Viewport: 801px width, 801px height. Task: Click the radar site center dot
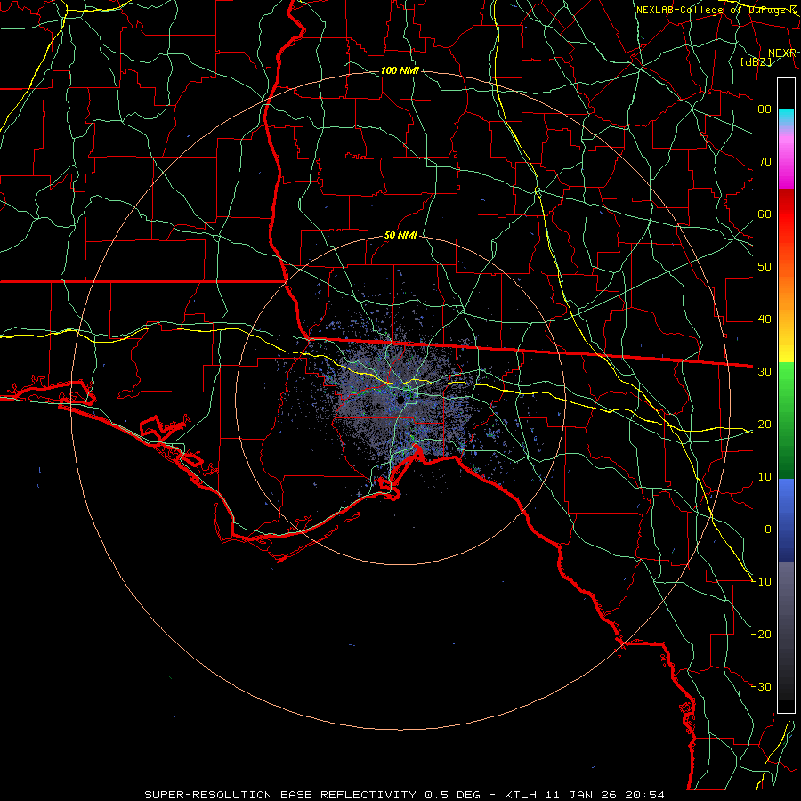pos(401,400)
